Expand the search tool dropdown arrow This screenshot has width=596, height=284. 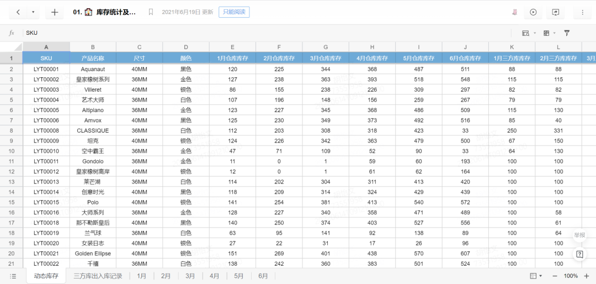click(535, 33)
